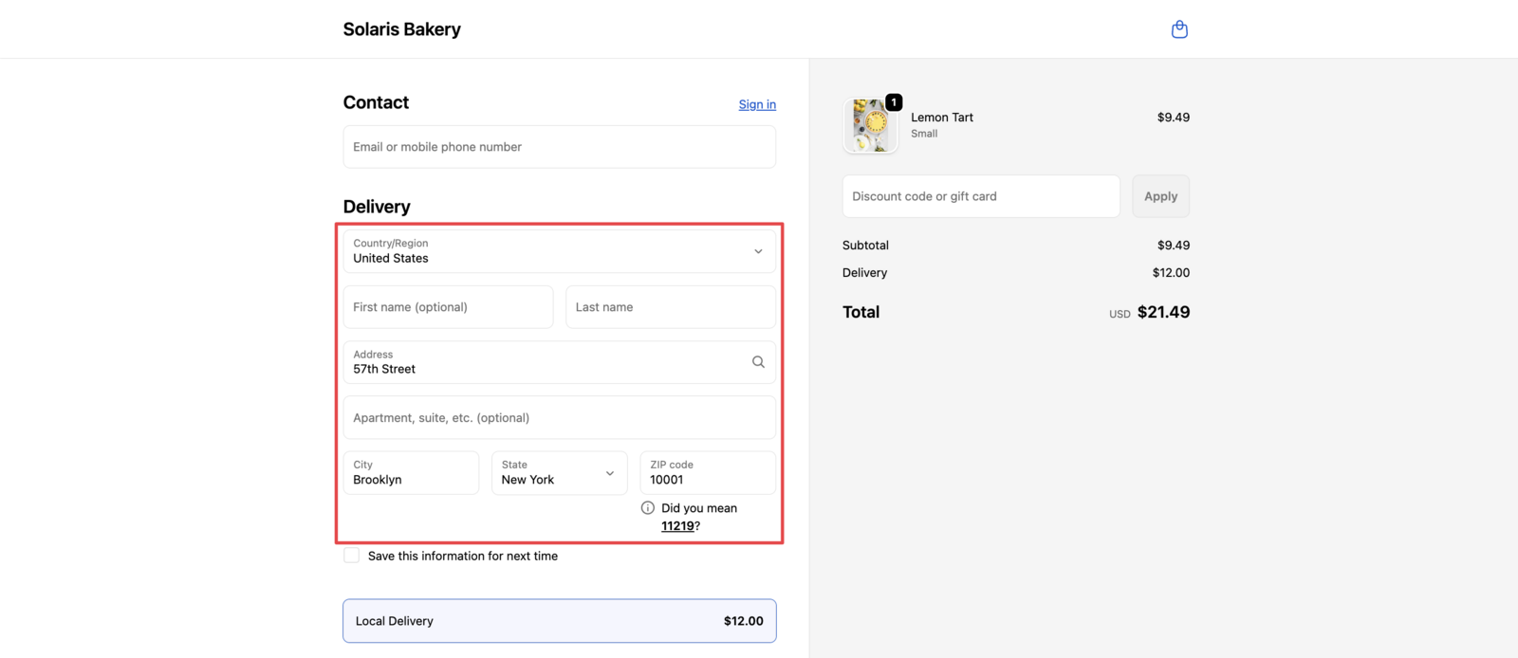Click the Solaris Bakery store title
1518x658 pixels.
pos(402,29)
